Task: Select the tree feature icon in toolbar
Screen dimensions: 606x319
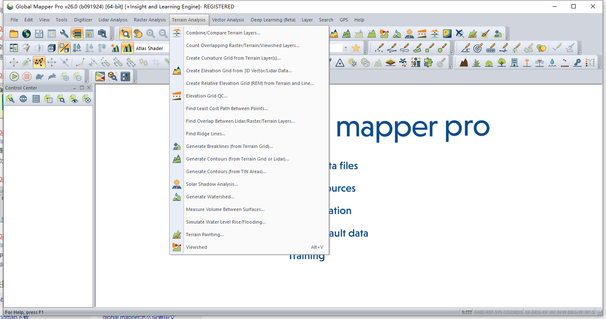Action: coord(502,62)
